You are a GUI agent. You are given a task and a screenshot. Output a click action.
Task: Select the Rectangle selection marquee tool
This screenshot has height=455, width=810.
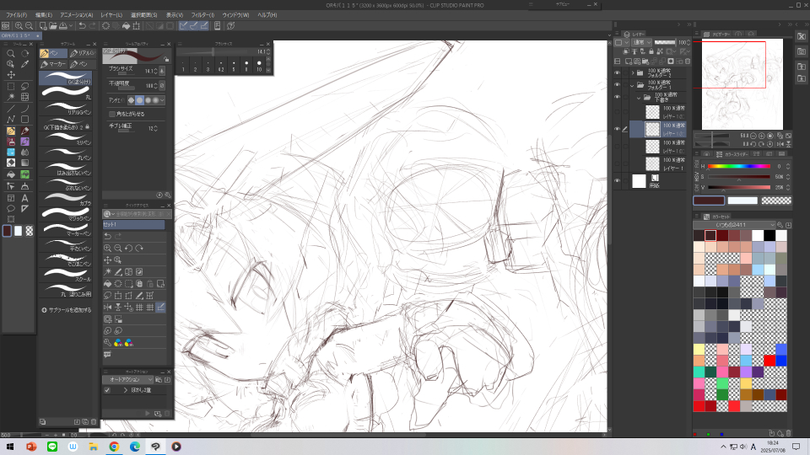10,86
